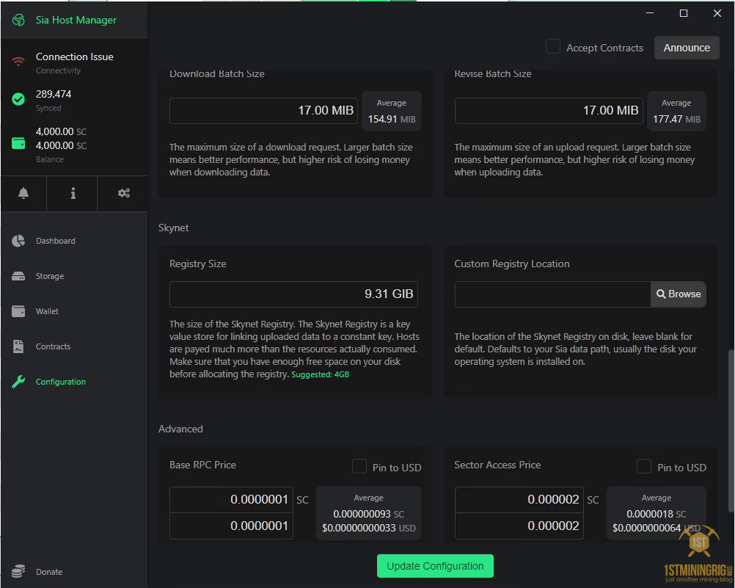This screenshot has width=735, height=588.
Task: Go to Dashboard page
Action: coord(55,241)
